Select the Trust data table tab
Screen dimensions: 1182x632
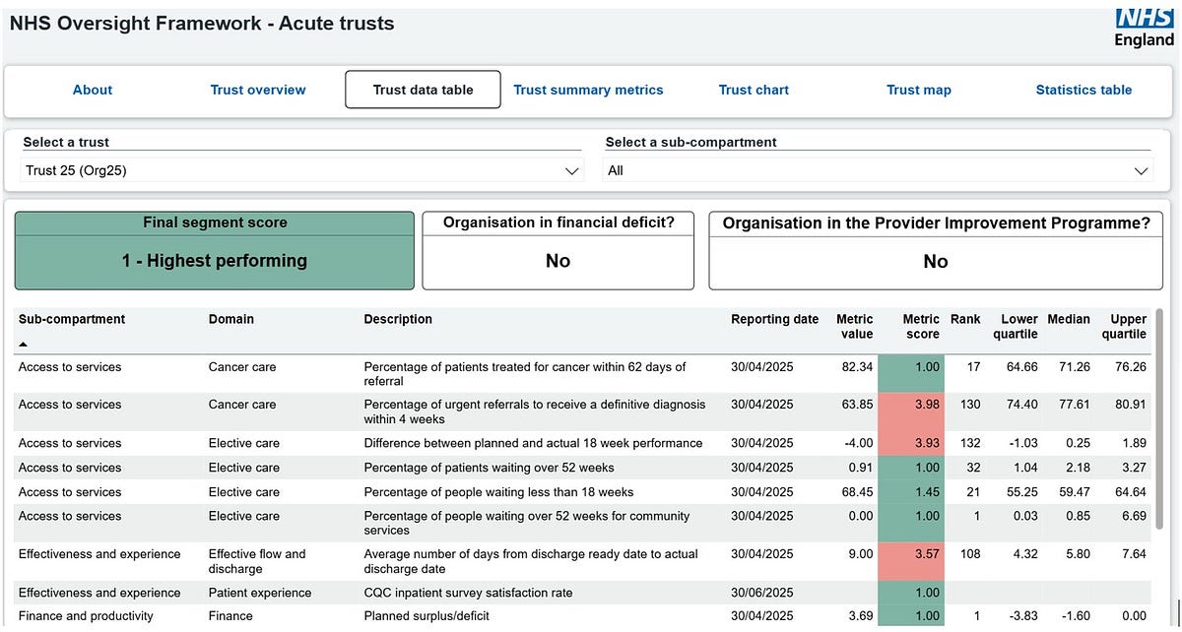pyautogui.click(x=423, y=90)
